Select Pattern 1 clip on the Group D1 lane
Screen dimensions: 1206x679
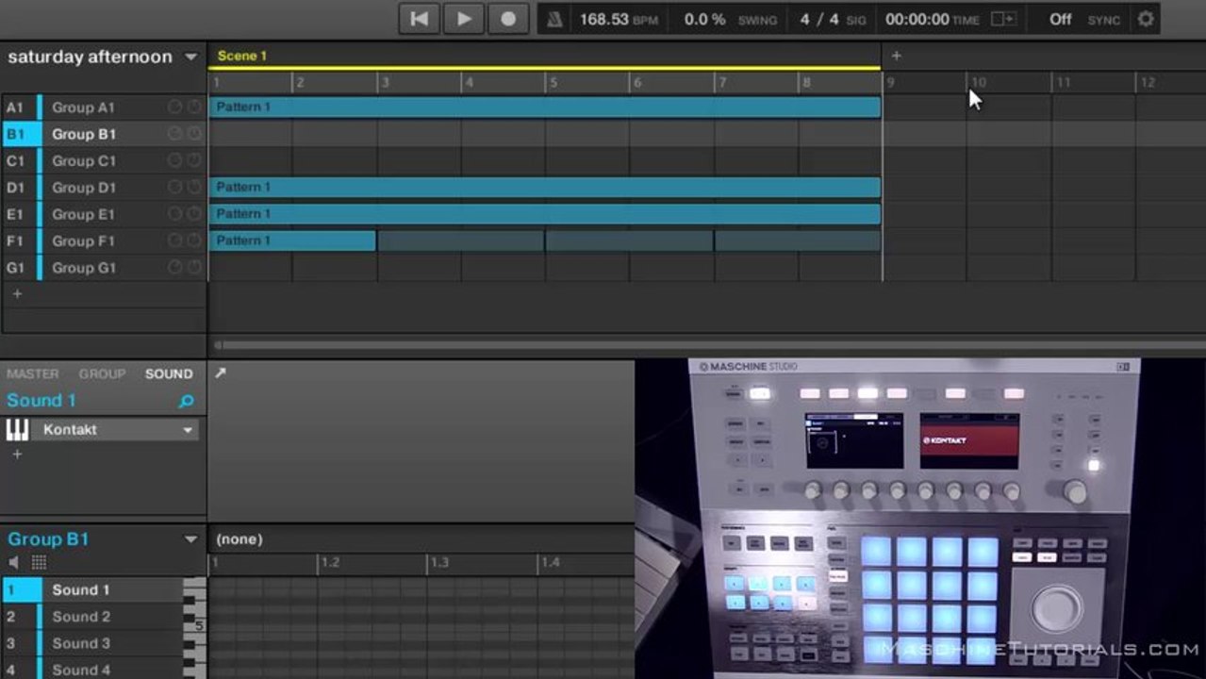point(544,188)
